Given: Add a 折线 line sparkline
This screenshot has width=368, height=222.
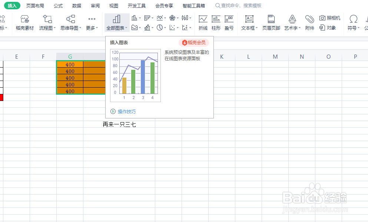Looking at the screenshot, I should click(203, 23).
